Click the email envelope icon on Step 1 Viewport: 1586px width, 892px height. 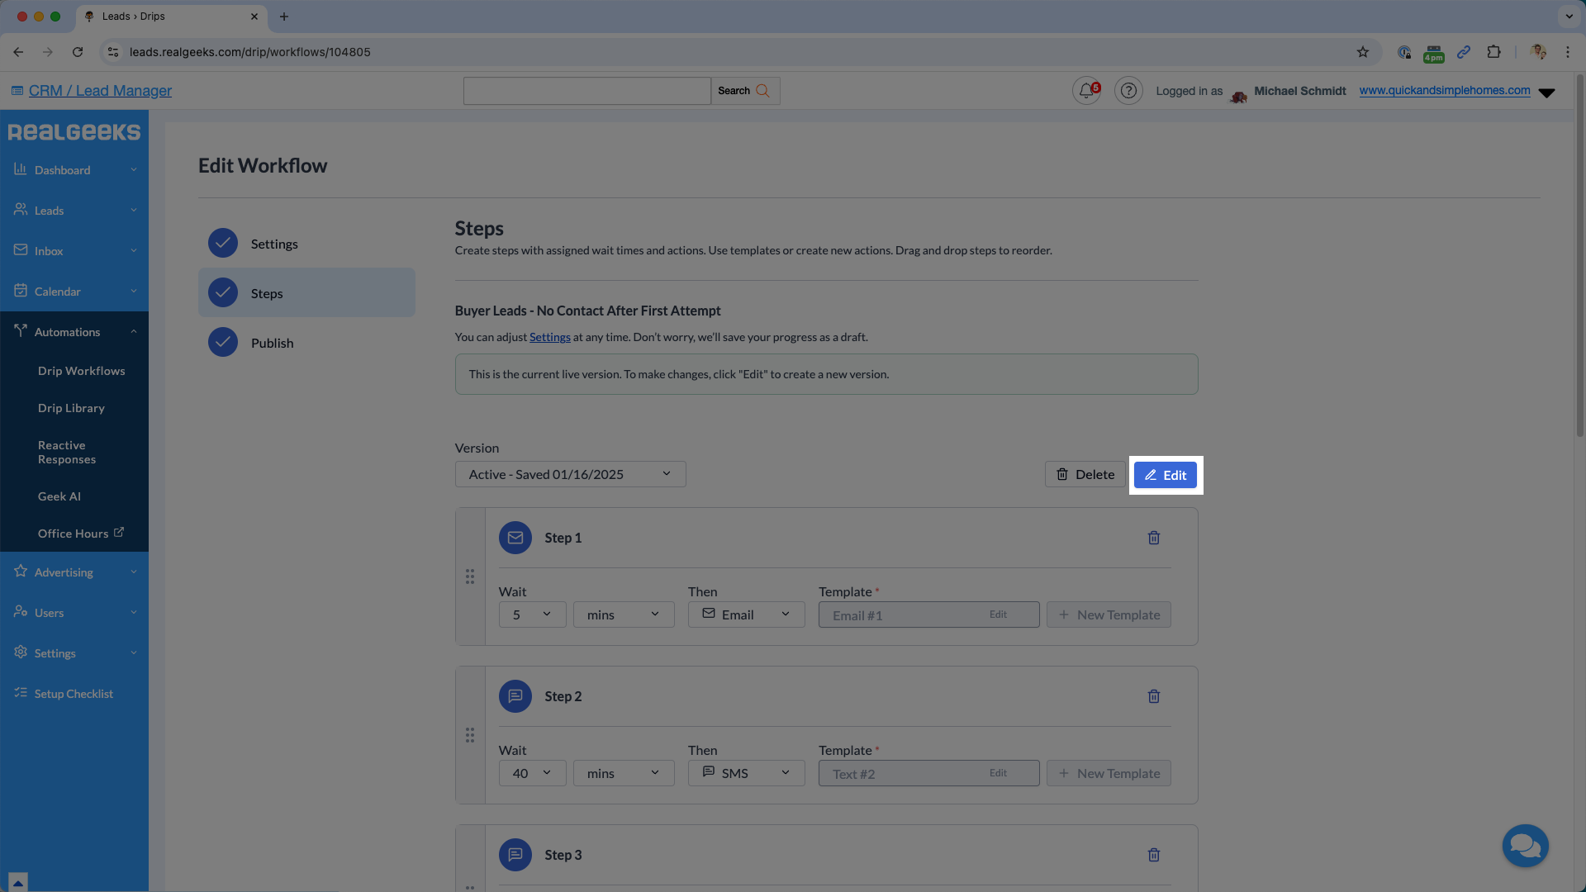[515, 538]
